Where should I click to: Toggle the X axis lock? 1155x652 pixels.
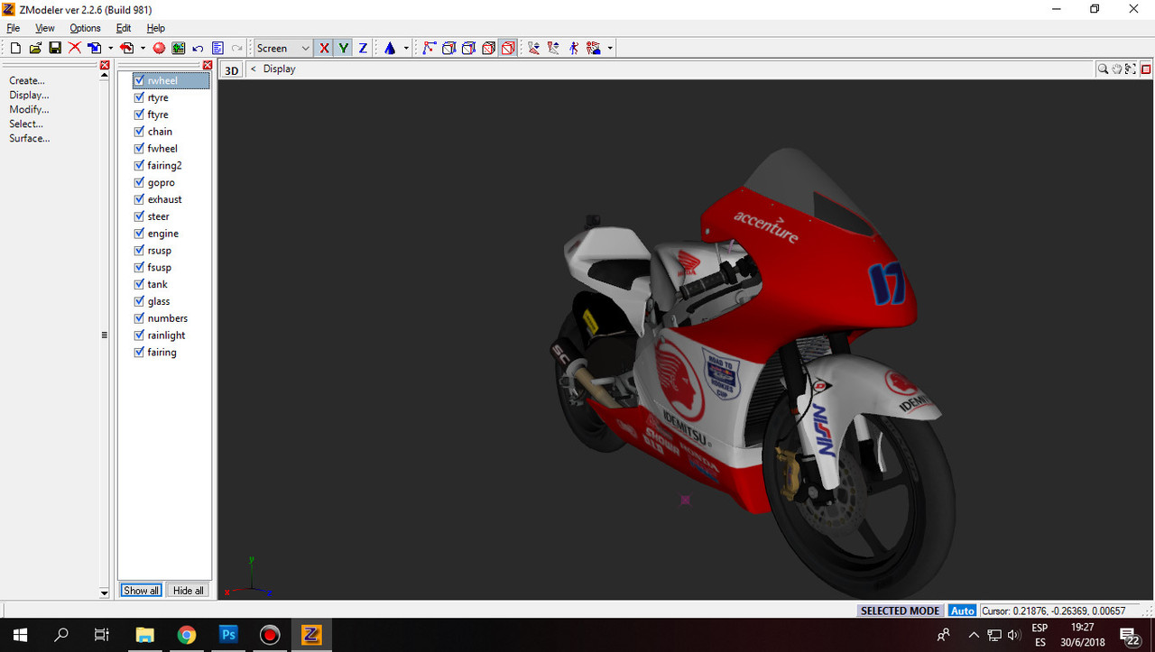click(324, 48)
